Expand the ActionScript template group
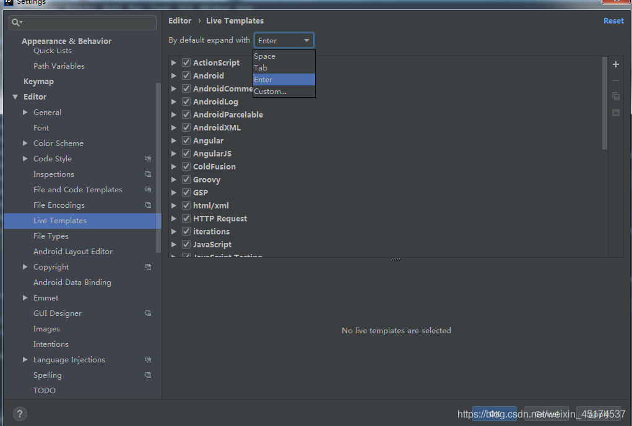632x426 pixels. [x=174, y=62]
